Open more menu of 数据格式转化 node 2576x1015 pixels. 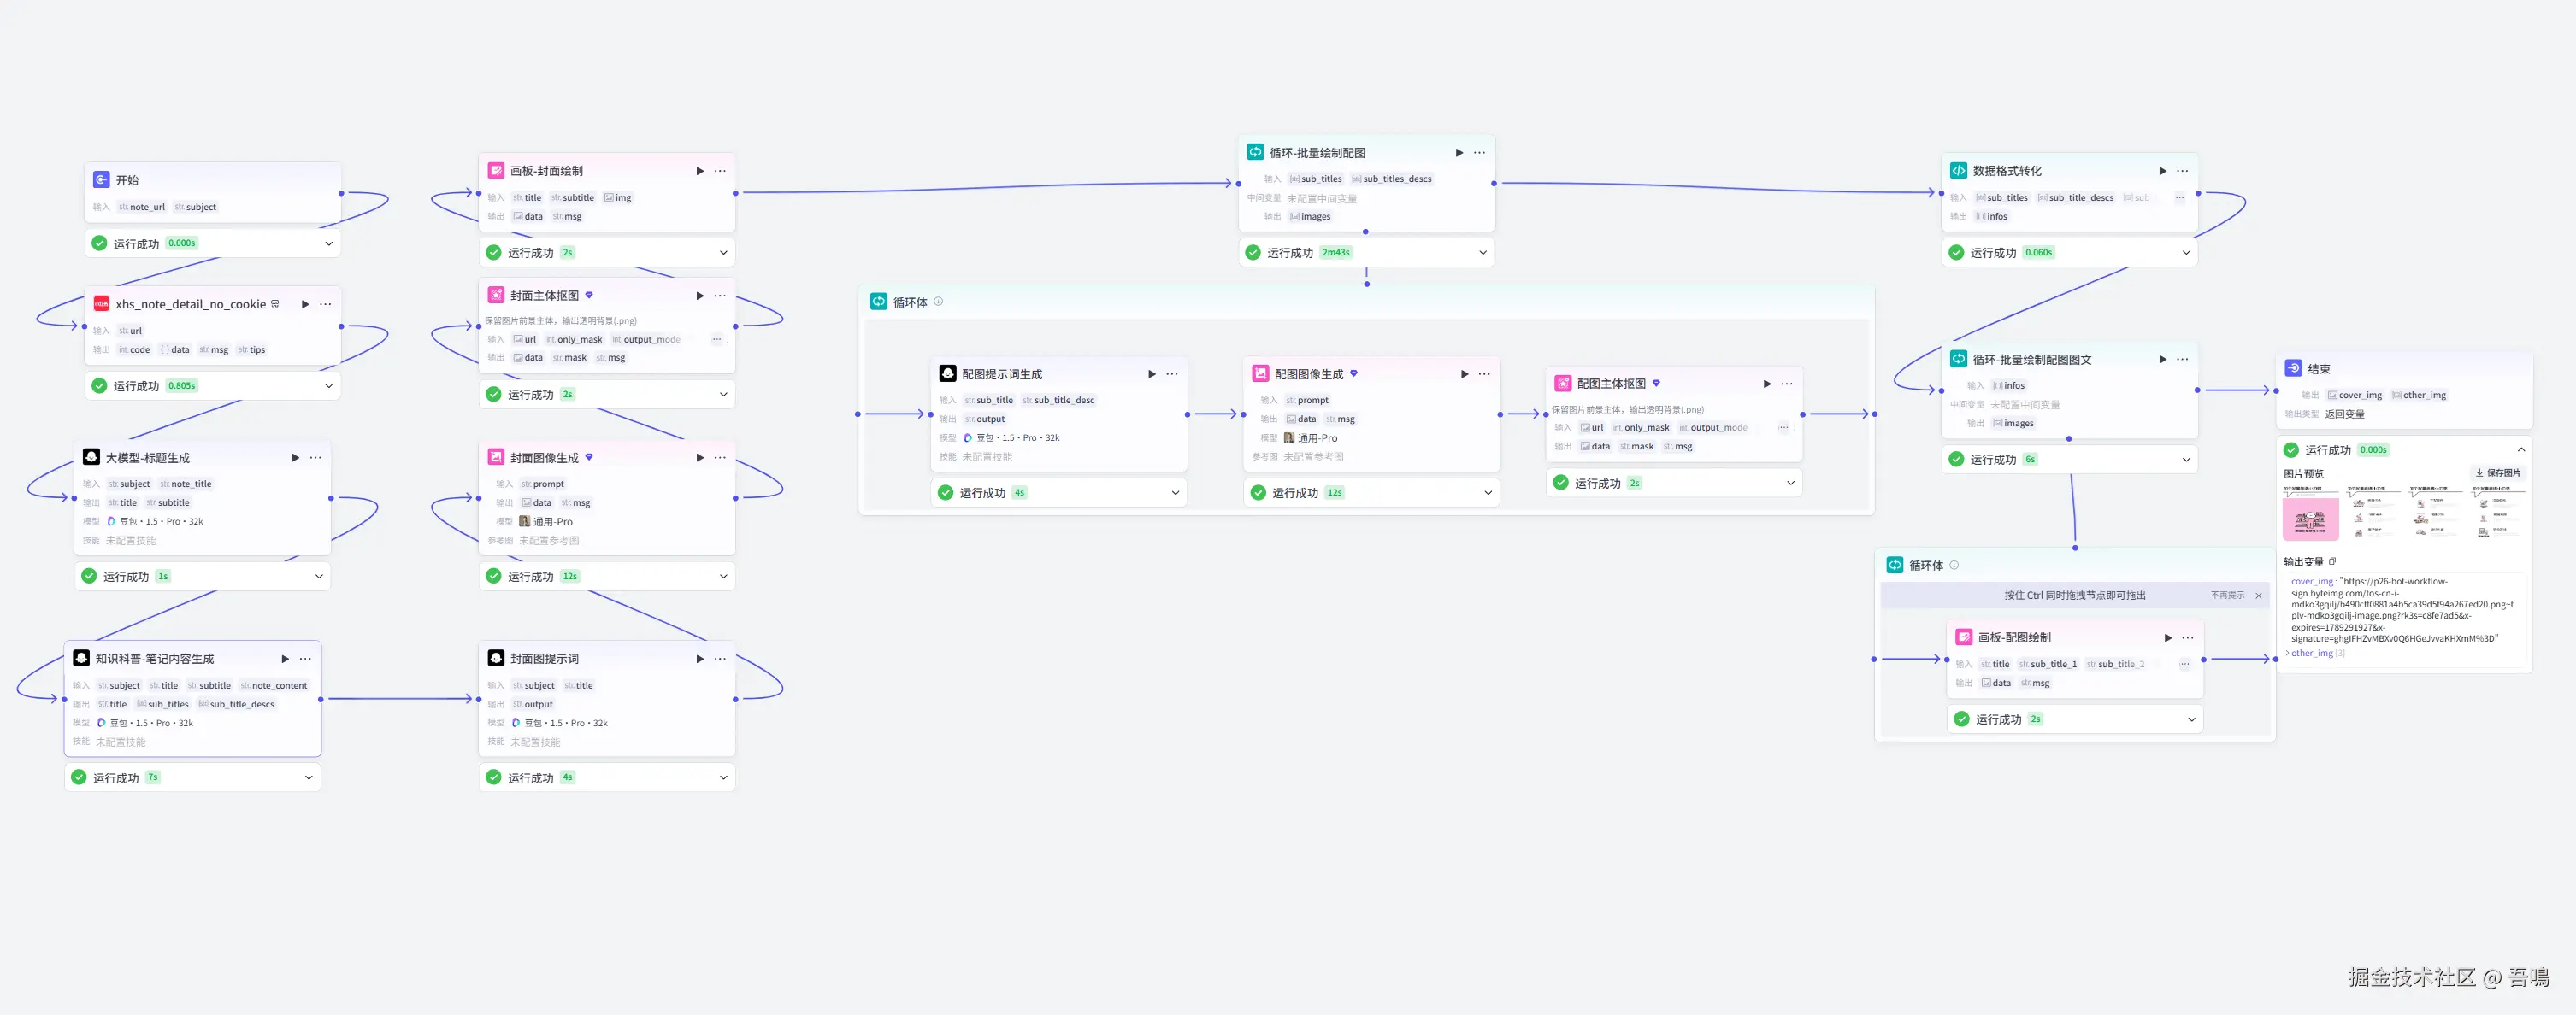pyautogui.click(x=2182, y=171)
